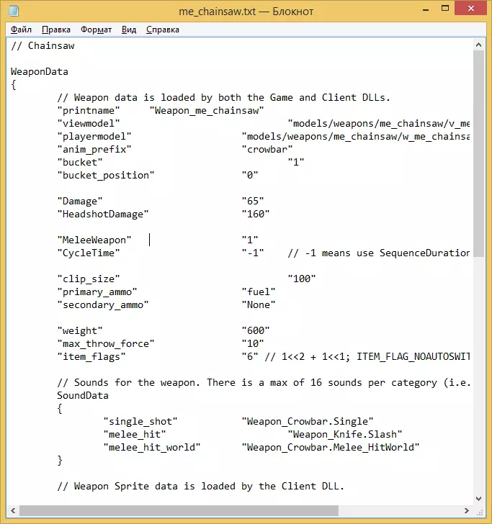Click the "primary_ammo" value "fuel"
492x524 pixels.
(259, 292)
